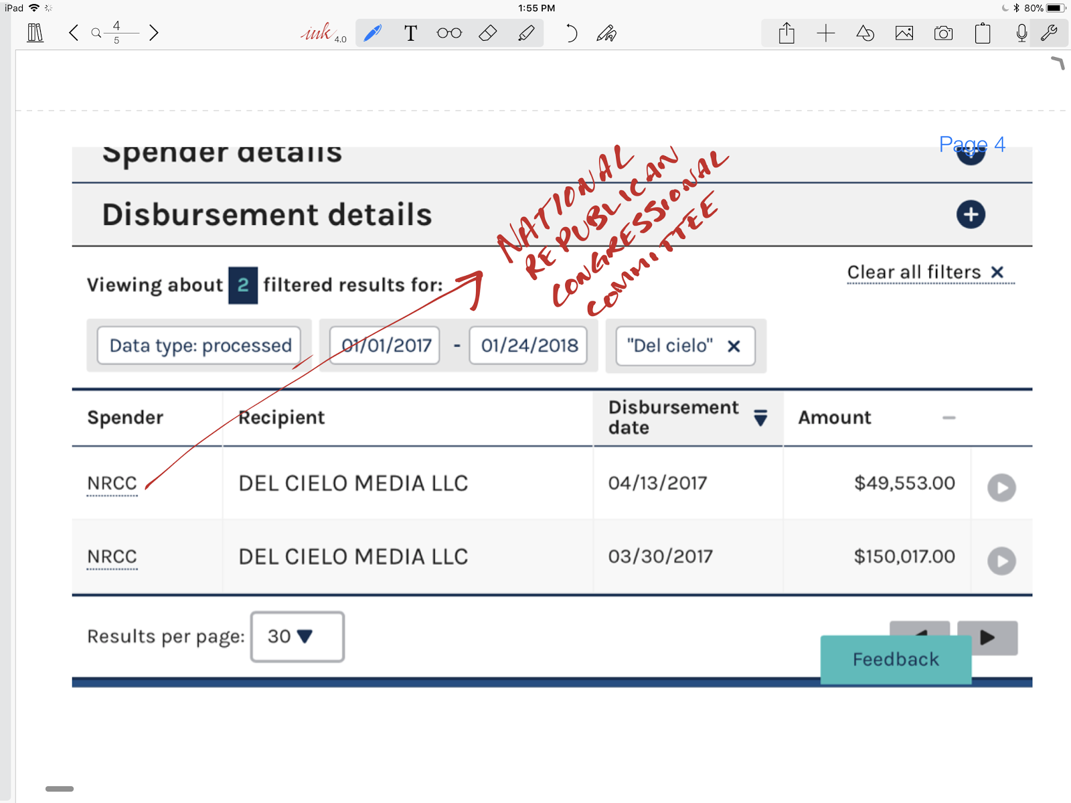The width and height of the screenshot is (1071, 803).
Task: Tap the battery indicator in status bar
Action: (x=1055, y=8)
